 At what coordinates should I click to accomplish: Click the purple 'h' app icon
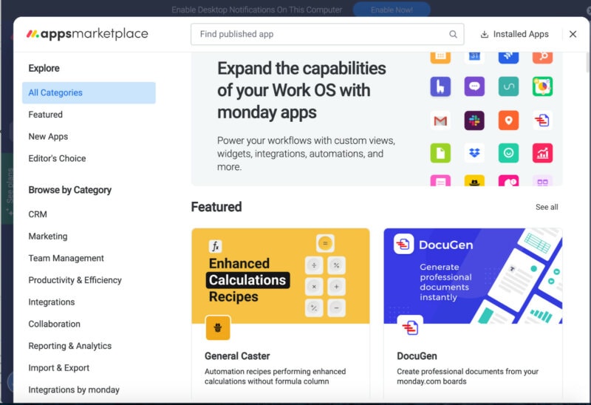tap(440, 86)
